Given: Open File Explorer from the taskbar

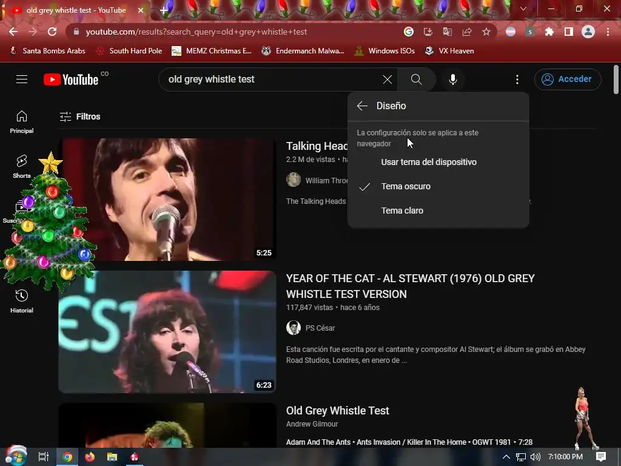Looking at the screenshot, I should click(x=112, y=457).
